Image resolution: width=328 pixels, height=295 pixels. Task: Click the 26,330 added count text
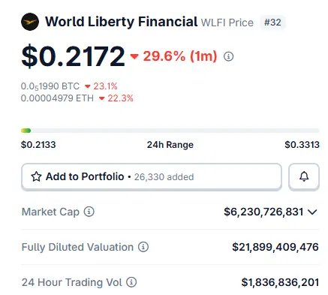[x=164, y=177]
